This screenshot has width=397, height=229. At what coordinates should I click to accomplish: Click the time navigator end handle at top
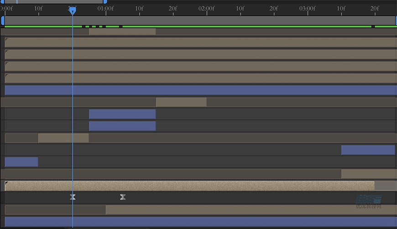pyautogui.click(x=105, y=2)
